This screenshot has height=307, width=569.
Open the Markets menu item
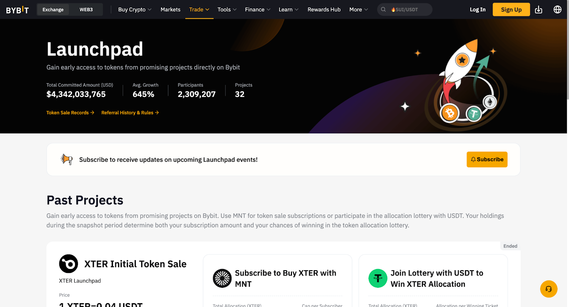(x=170, y=10)
